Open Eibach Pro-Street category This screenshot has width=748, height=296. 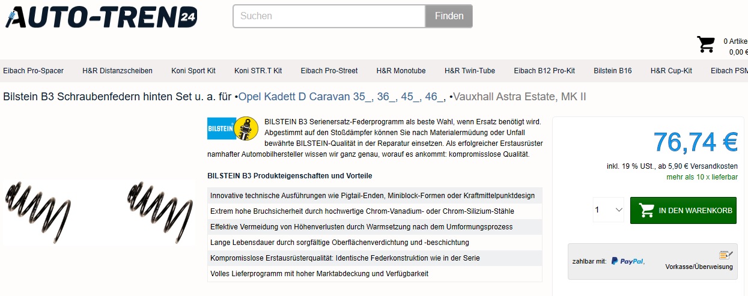click(329, 71)
